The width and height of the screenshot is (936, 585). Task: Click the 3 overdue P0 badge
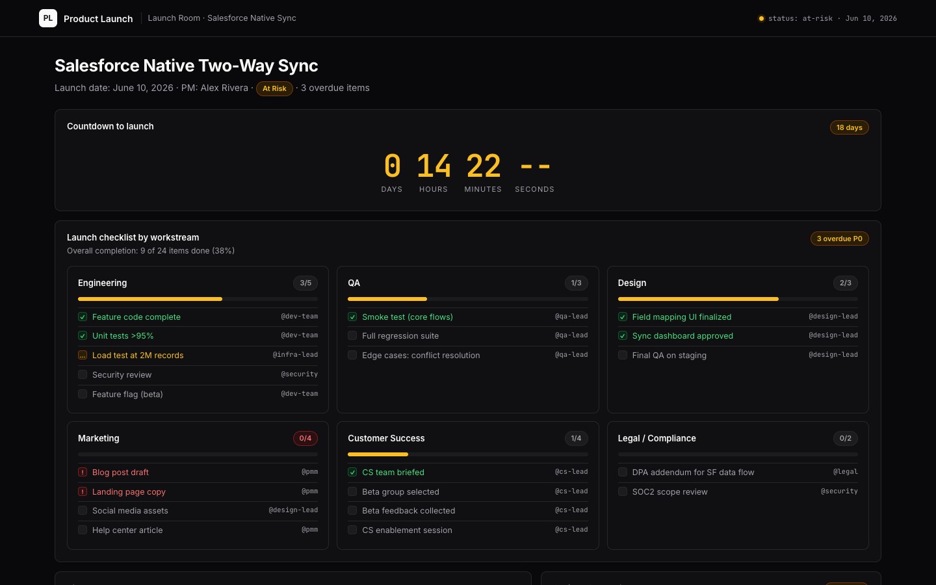(x=839, y=239)
